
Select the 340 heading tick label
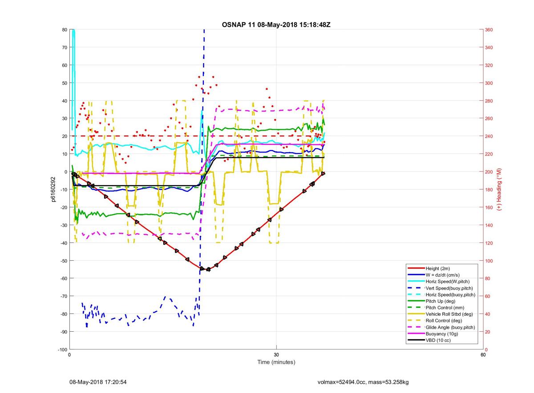coord(489,48)
